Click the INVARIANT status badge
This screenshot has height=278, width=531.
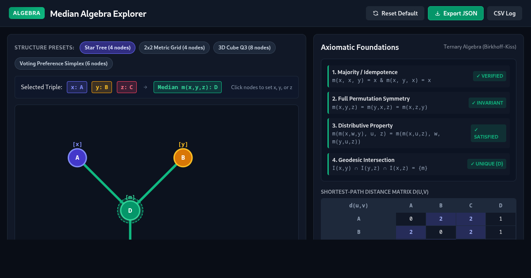coord(487,103)
